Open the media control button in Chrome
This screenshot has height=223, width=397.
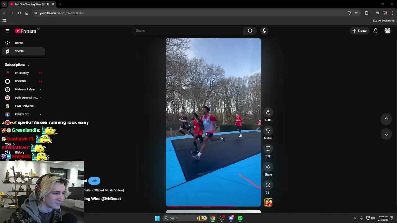point(377,13)
